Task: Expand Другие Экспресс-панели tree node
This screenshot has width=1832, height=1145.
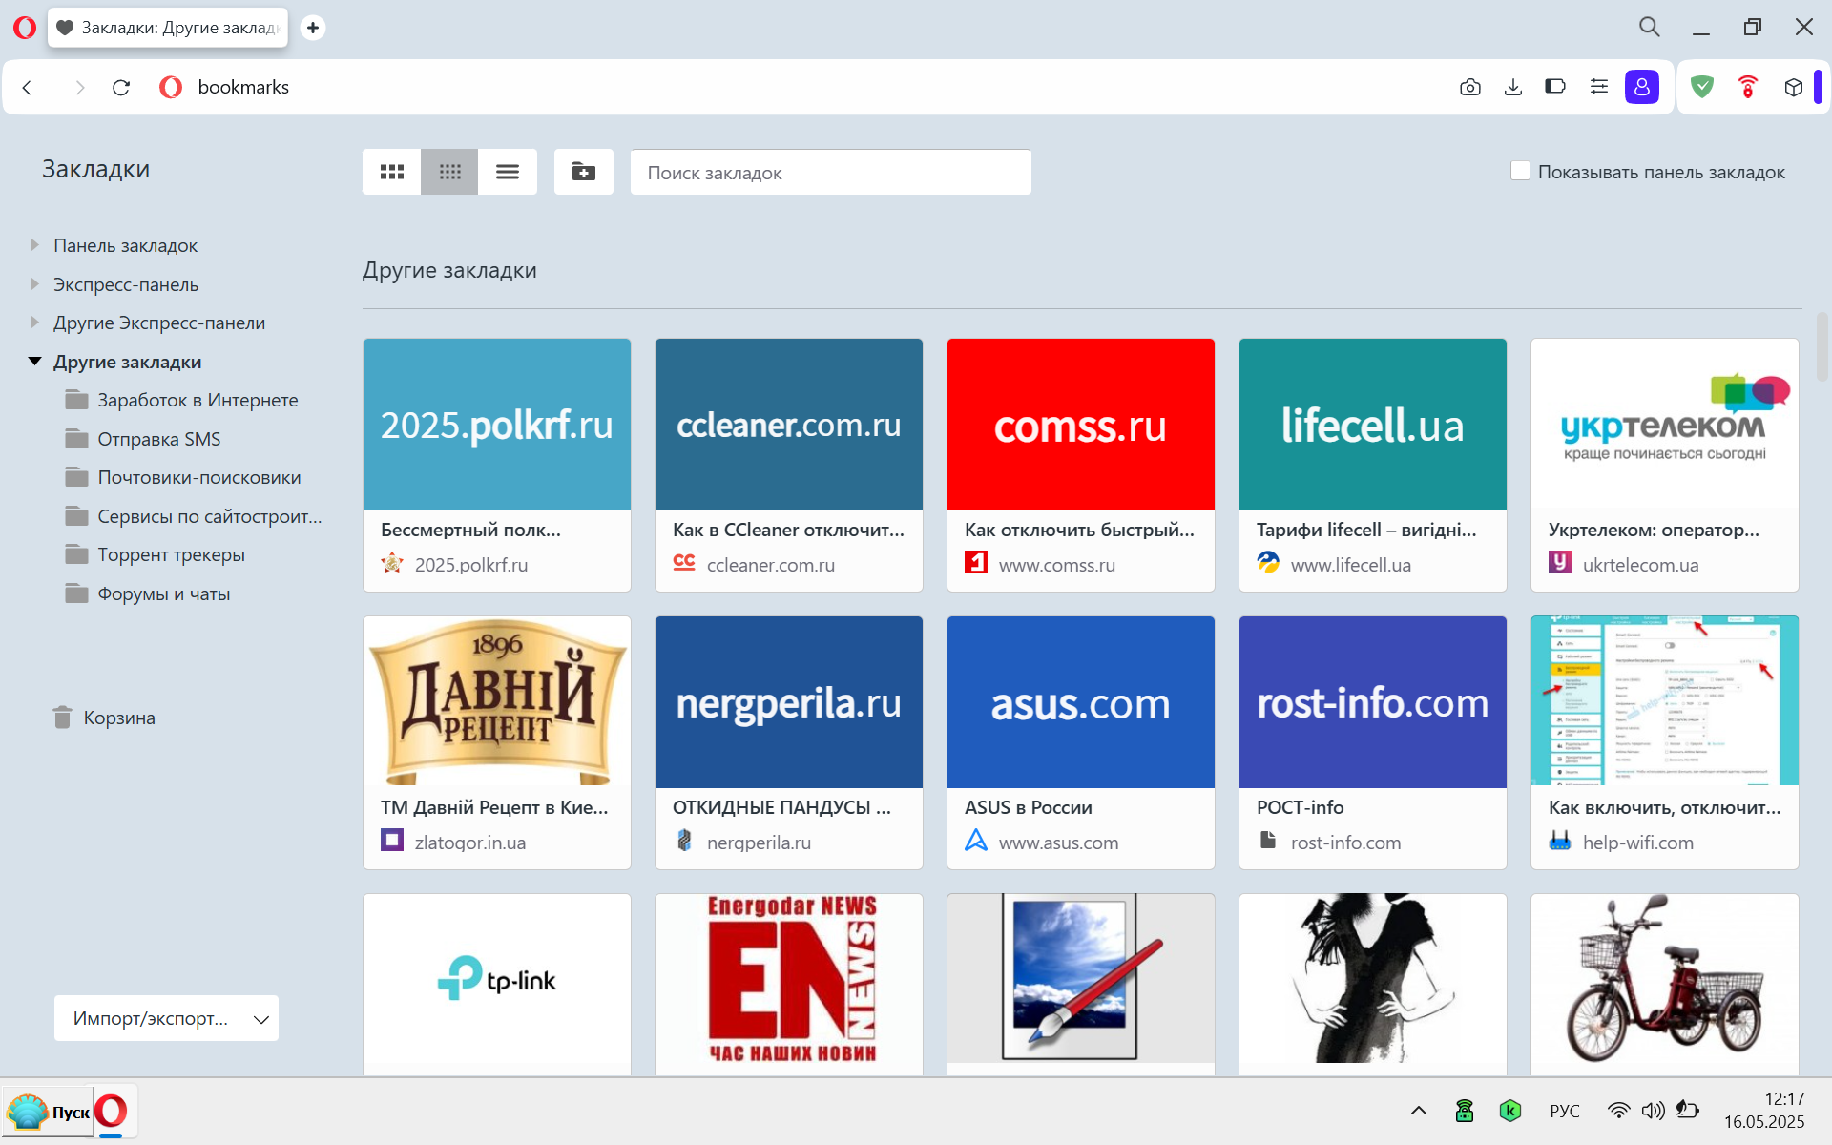Action: click(34, 323)
